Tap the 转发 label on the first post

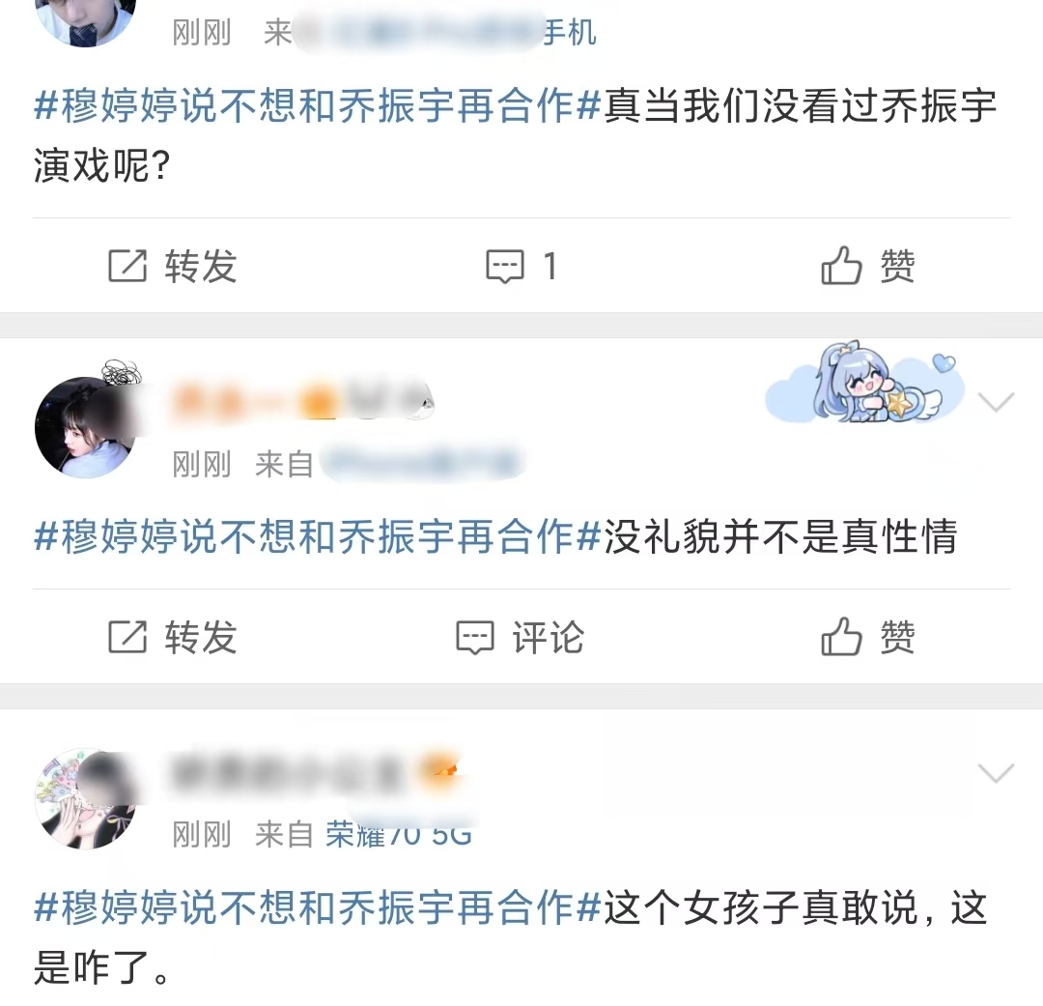(x=201, y=267)
